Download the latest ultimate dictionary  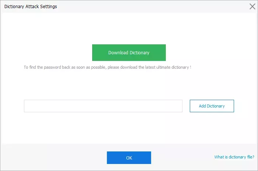click(x=129, y=52)
